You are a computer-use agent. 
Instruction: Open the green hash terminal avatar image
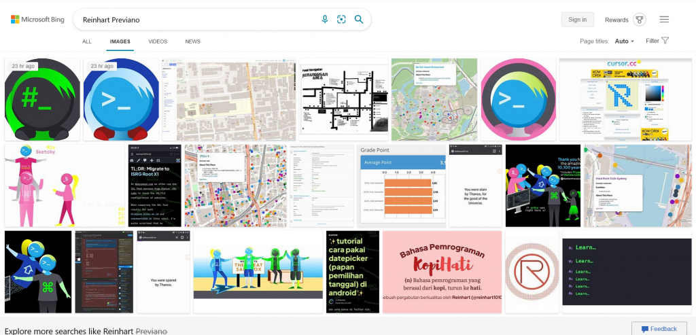(x=42, y=99)
